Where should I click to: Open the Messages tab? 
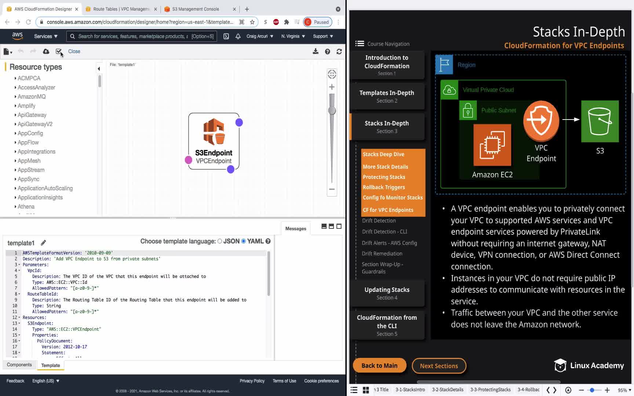tap(296, 228)
